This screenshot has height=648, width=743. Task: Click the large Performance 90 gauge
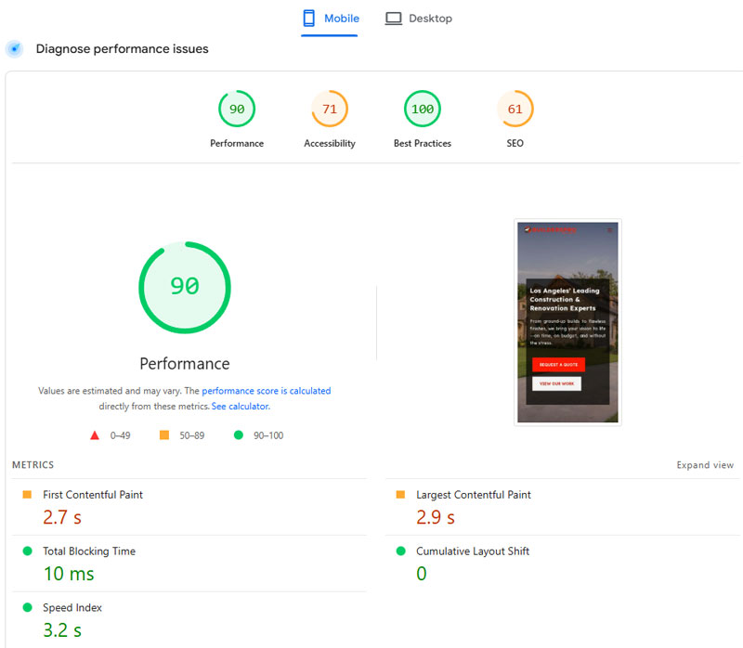185,287
